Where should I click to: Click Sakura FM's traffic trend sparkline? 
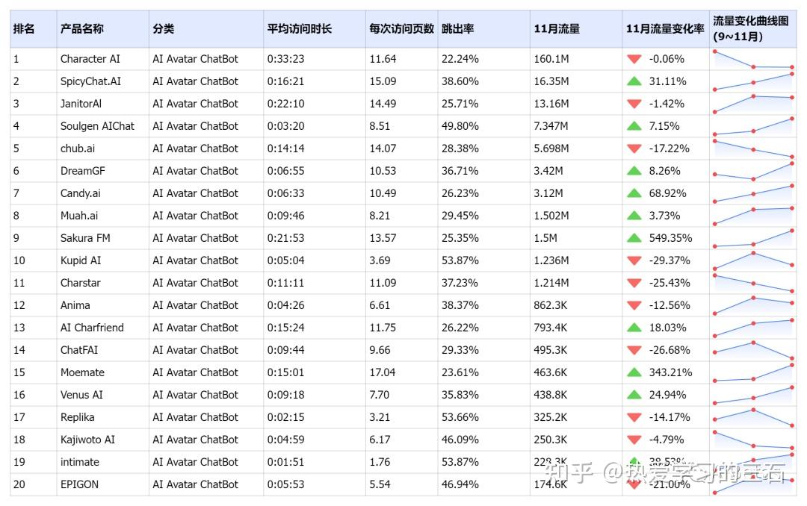coord(752,238)
